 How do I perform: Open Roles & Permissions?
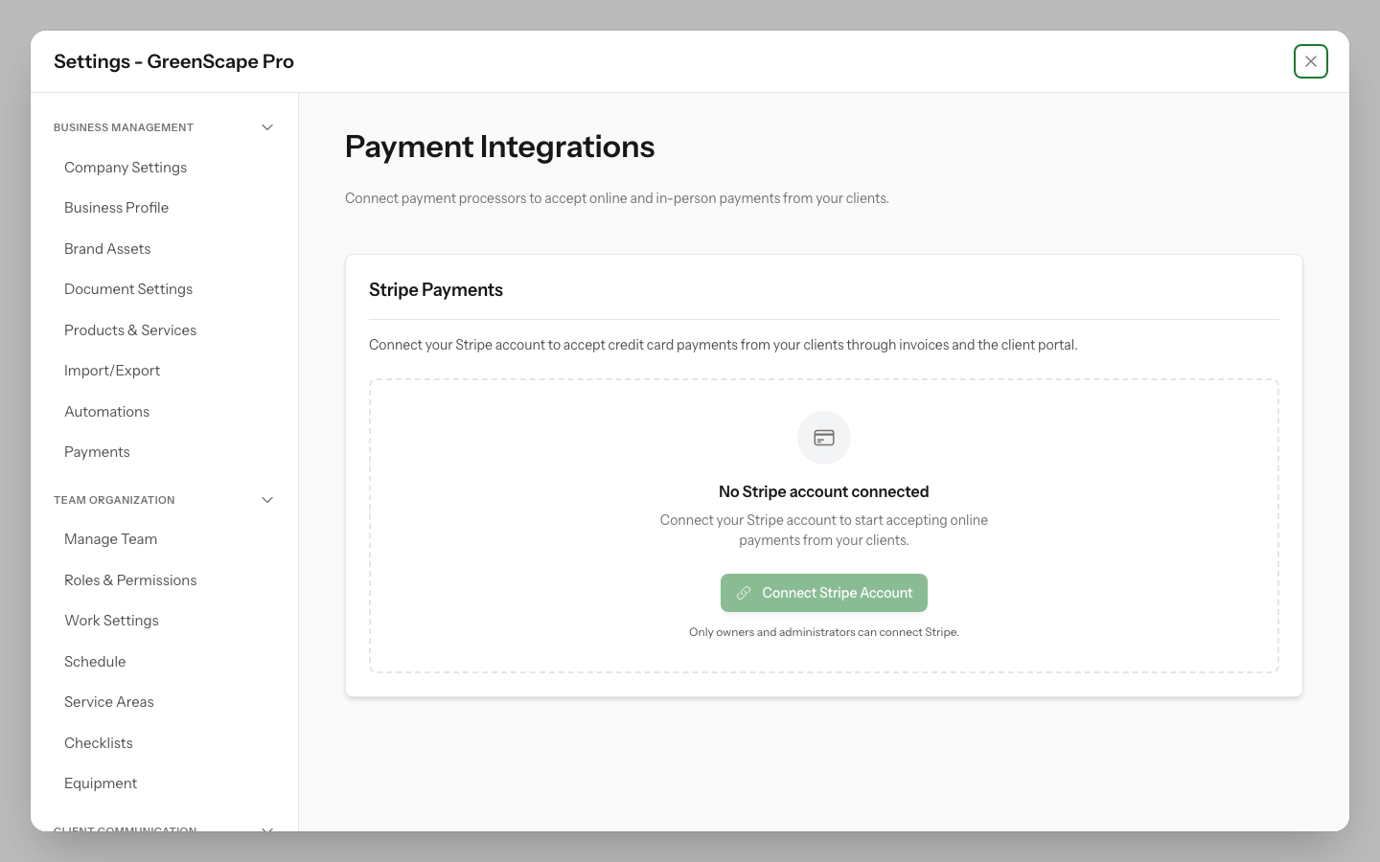130,580
